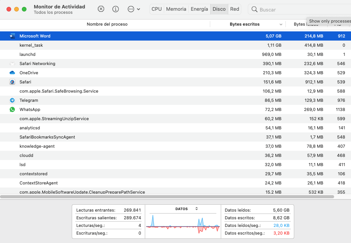
Task: Click the Safari Networking icon
Action: click(x=12, y=64)
